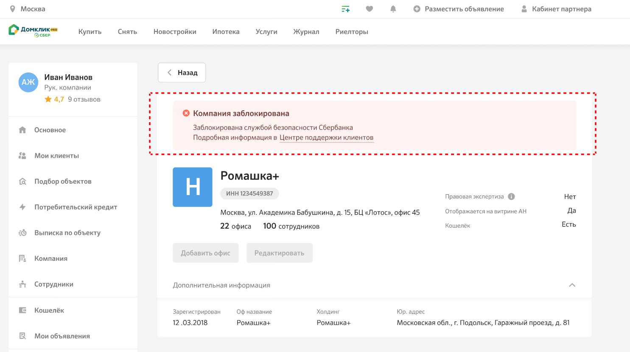Go back with the Назад button
Screen dimensions: 630x352
(x=182, y=73)
